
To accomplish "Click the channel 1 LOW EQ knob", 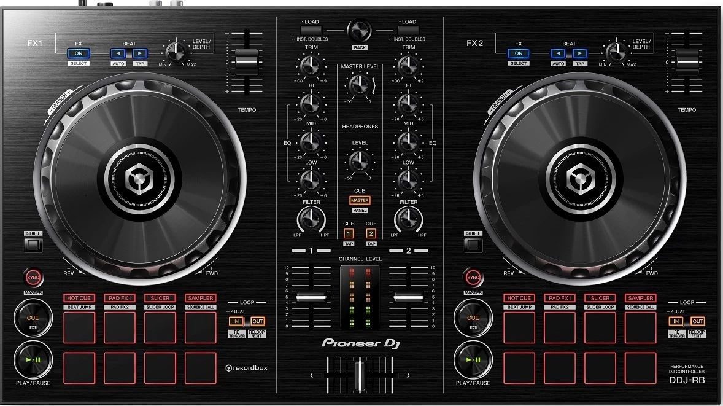I will pos(311,181).
